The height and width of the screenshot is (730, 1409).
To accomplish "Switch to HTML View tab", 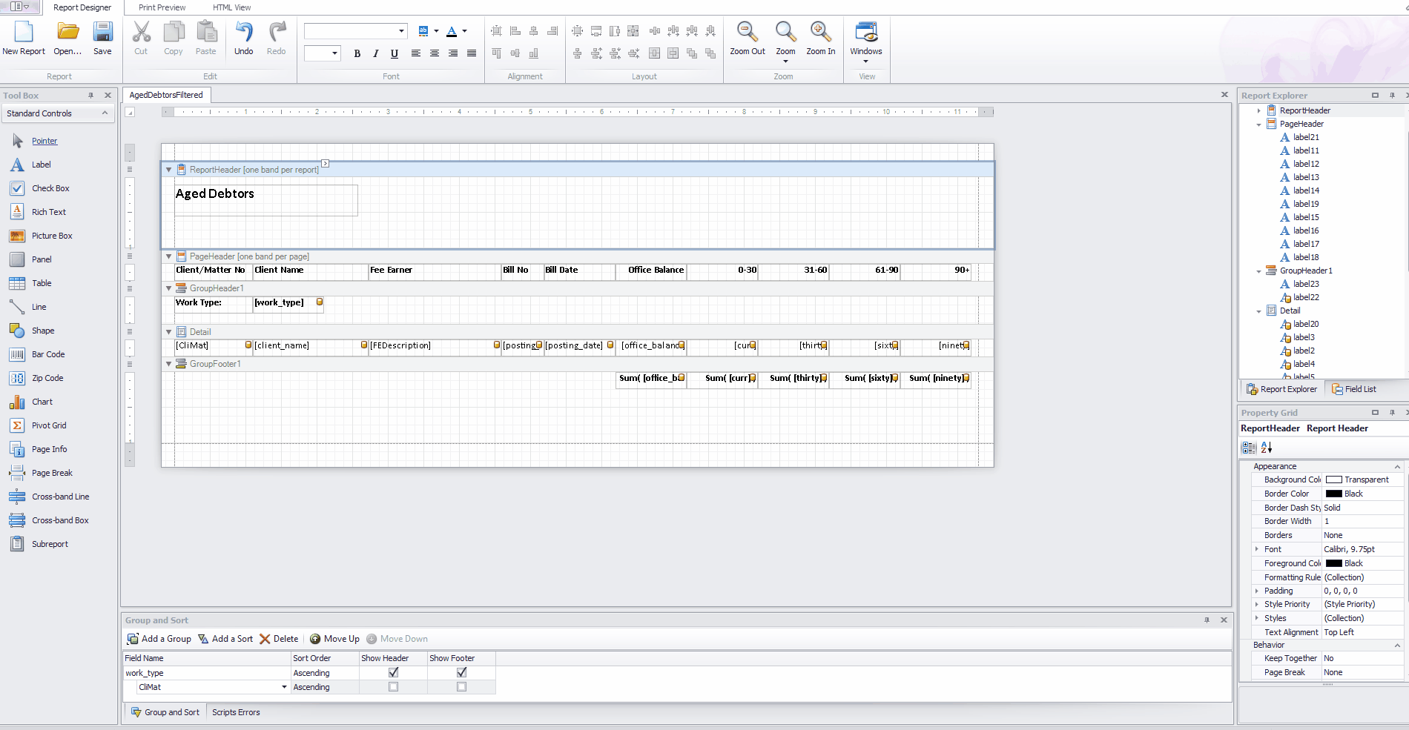I will coord(231,7).
